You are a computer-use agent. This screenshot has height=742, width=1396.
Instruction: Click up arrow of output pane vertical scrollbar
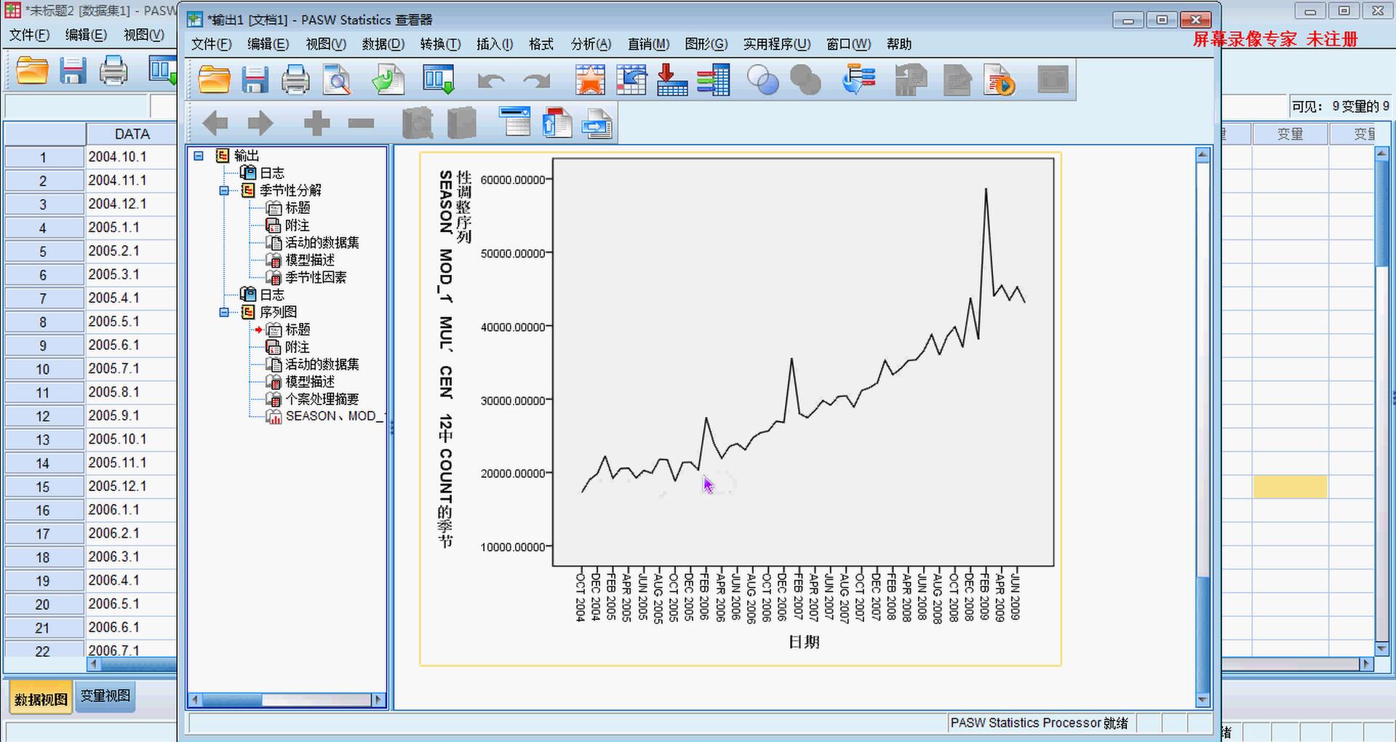1202,155
